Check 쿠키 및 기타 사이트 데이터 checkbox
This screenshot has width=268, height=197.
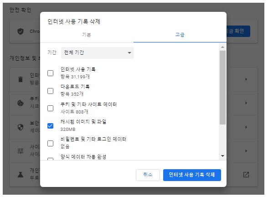pos(50,108)
